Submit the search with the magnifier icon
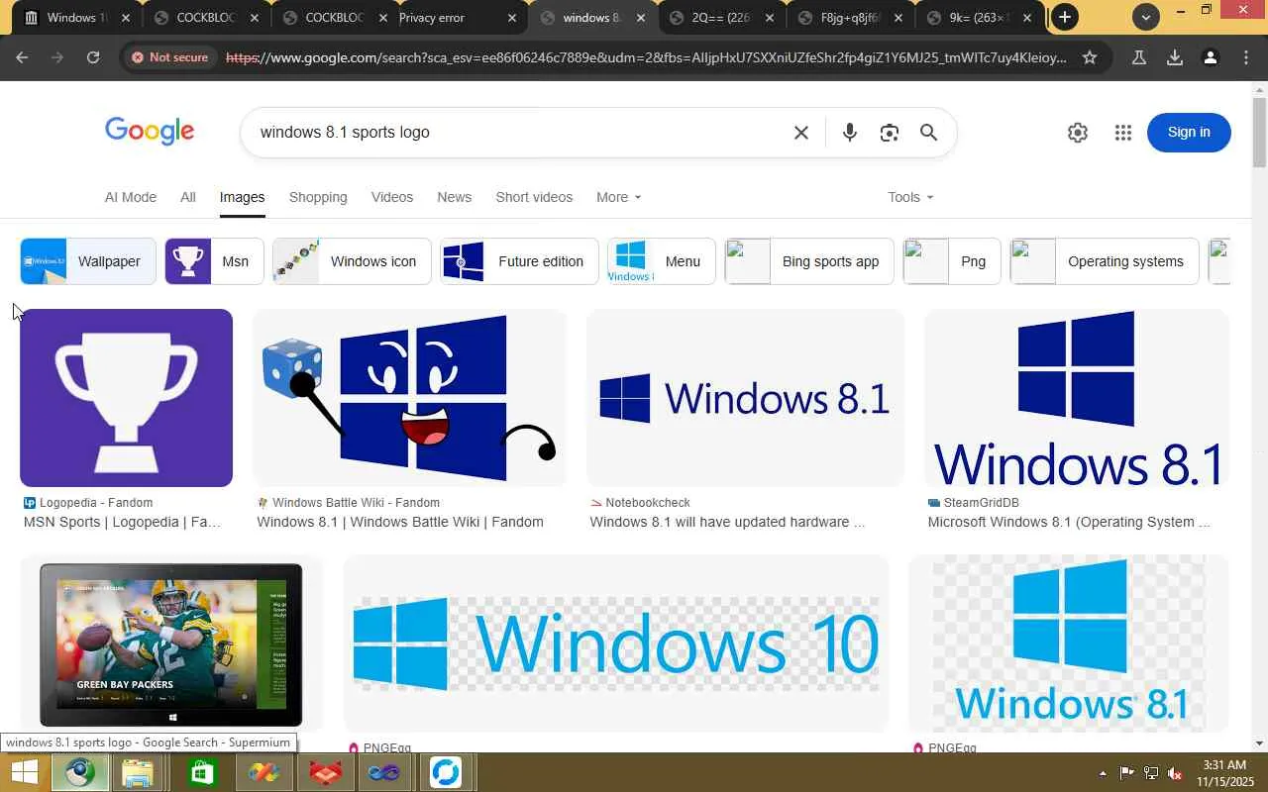This screenshot has width=1268, height=792. click(x=928, y=133)
